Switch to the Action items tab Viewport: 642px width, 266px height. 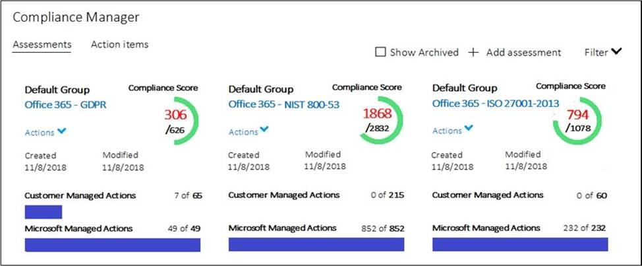point(119,45)
